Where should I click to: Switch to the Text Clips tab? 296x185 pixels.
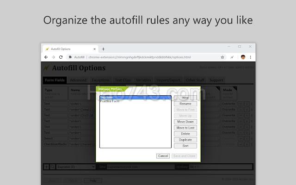123,80
